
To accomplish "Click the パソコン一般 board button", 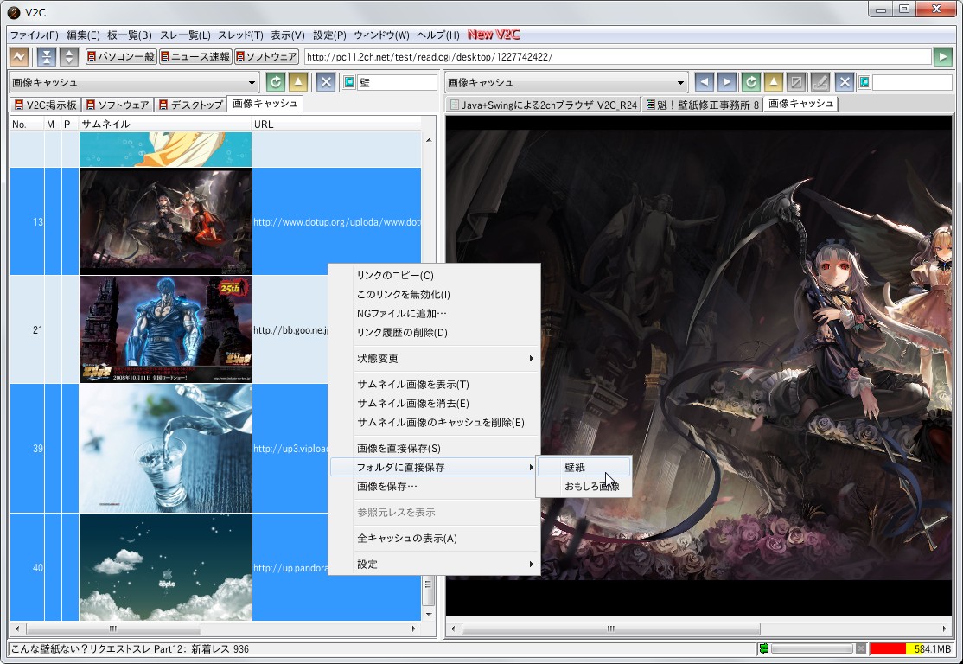I will point(120,57).
